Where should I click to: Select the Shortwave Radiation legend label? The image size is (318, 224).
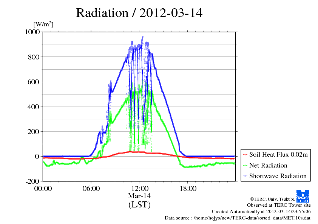278,176
